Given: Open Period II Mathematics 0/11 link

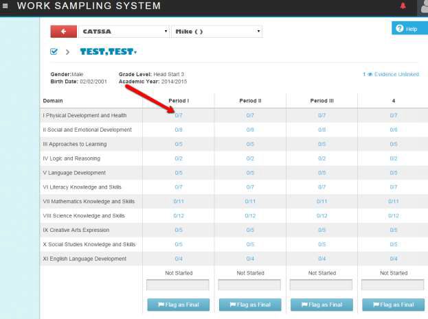Looking at the screenshot, I should pos(250,202).
